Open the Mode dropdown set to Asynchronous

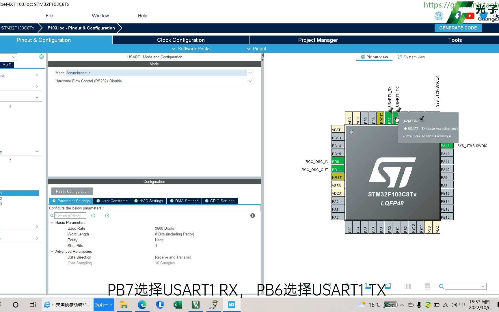click(x=250, y=73)
